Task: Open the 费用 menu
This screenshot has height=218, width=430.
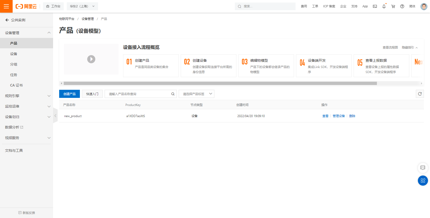Action: (x=304, y=6)
